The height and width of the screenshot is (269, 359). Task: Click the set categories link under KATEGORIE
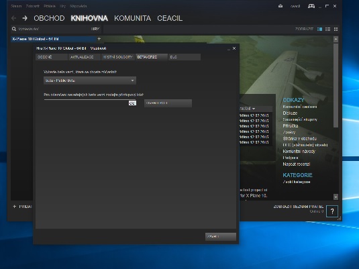click(x=297, y=182)
